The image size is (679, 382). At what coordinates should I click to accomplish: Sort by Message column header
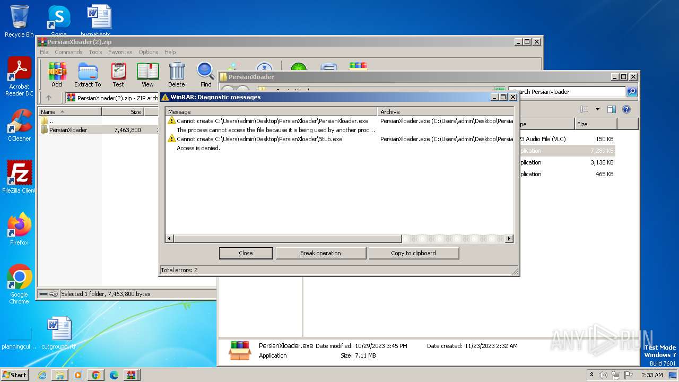(271, 112)
